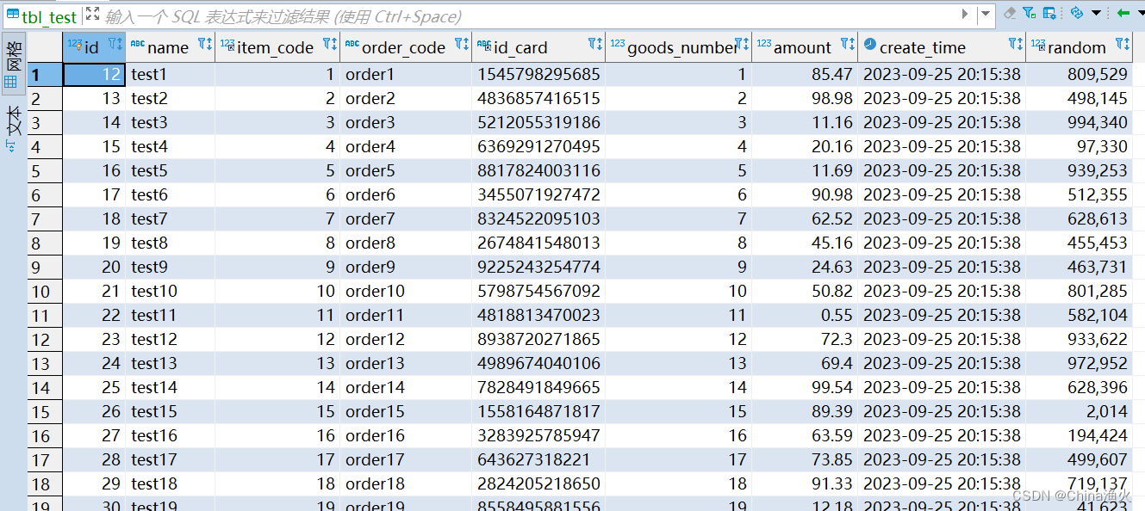Screen dimensions: 1145x511
Task: Click name cell test18
Action: (x=171, y=483)
